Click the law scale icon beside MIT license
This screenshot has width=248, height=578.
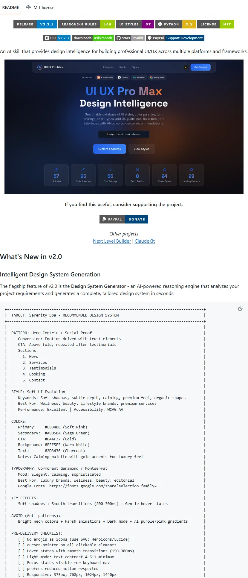(x=28, y=7)
